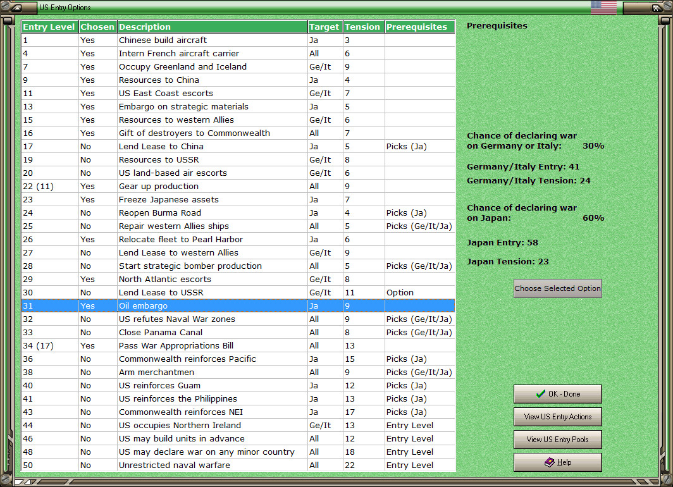Viewport: 673px width, 487px height.
Task: Select Commonwealth reinforces NEI option
Action: 238,412
